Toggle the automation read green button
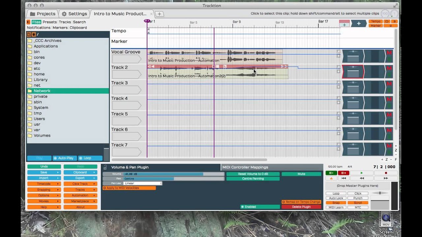Screen dimensions: 422x237 point(331,173)
